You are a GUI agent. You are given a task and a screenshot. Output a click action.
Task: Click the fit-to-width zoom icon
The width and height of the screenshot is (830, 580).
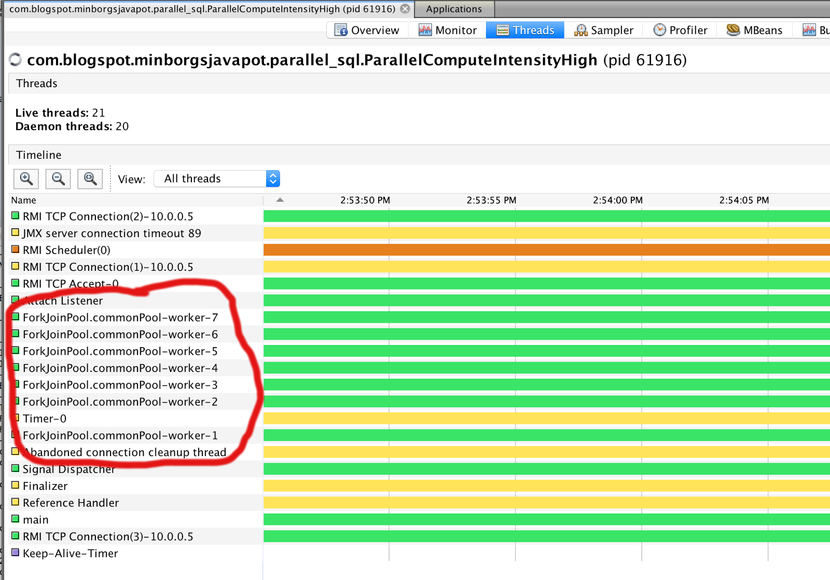[x=90, y=179]
